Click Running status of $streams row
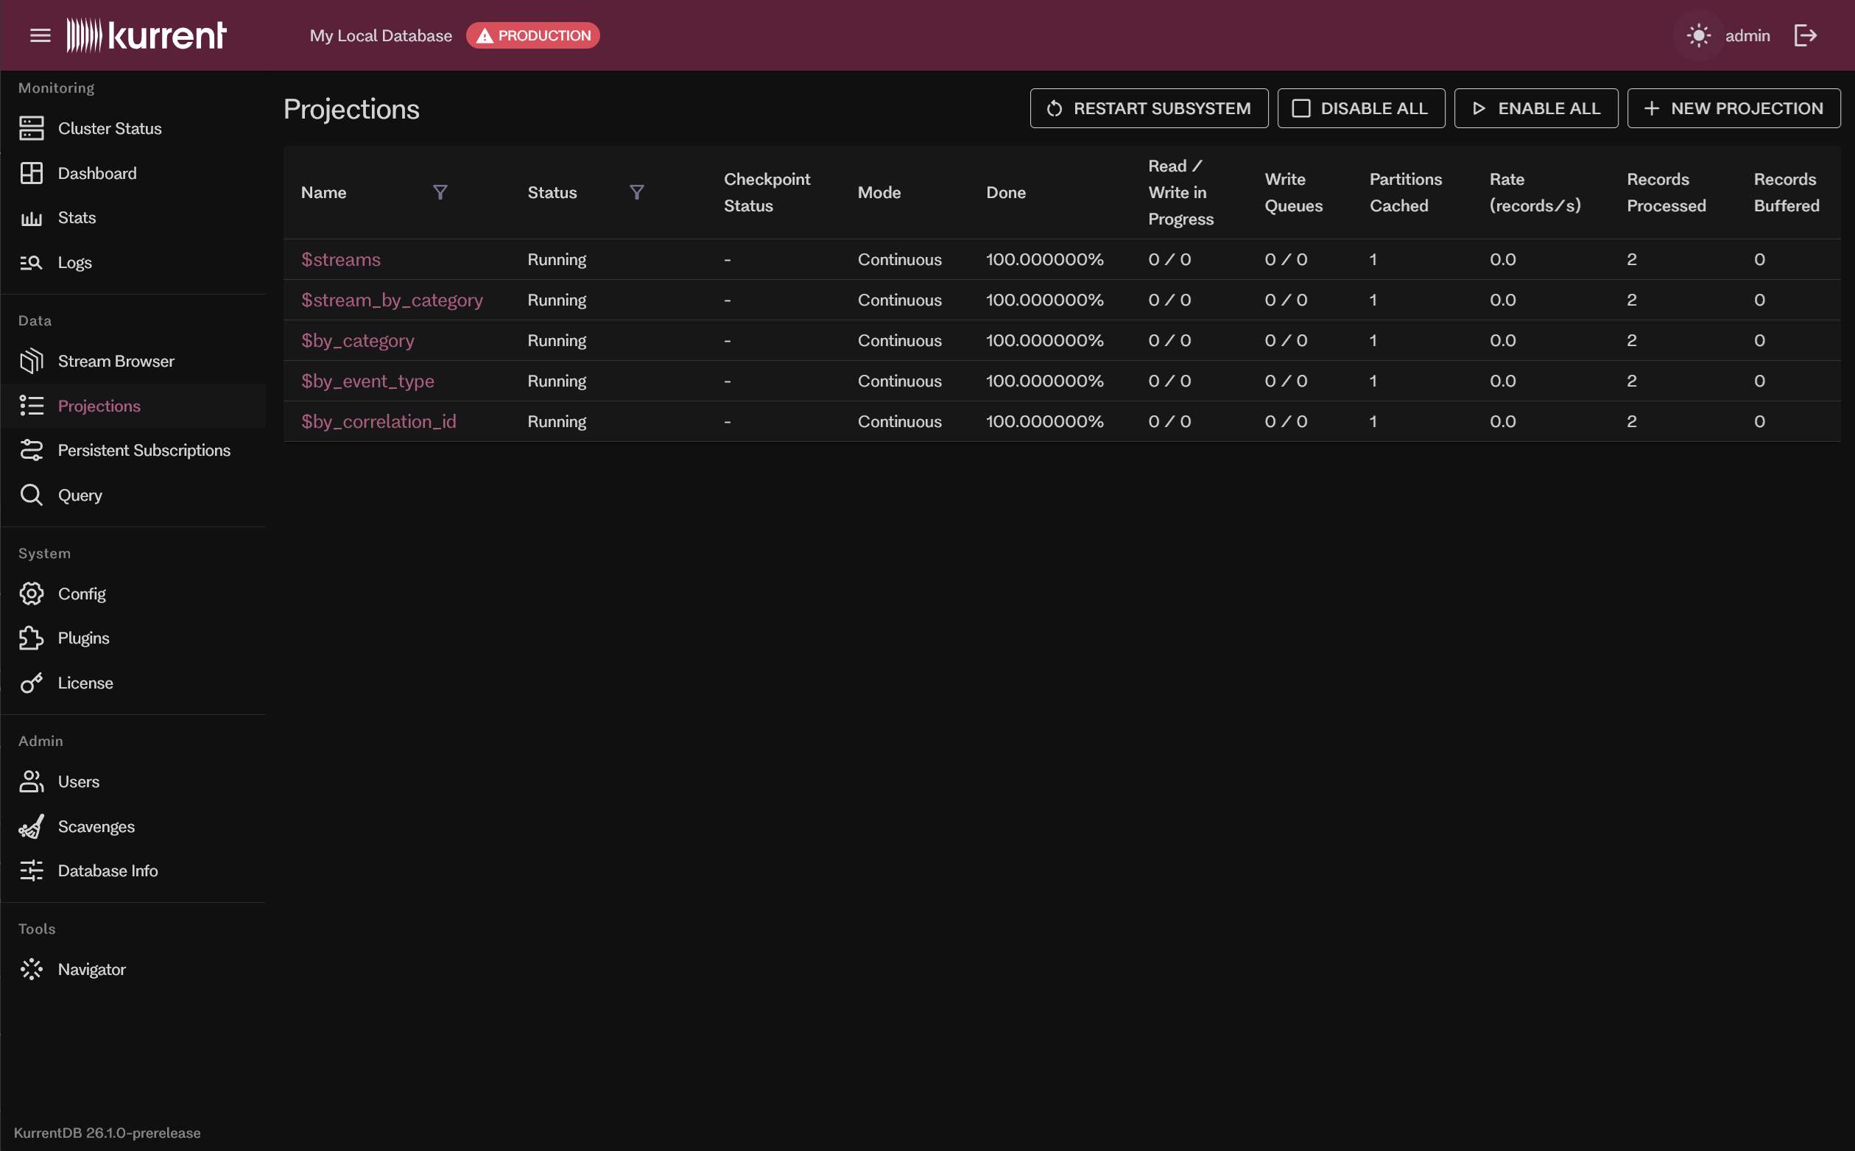 pos(557,260)
